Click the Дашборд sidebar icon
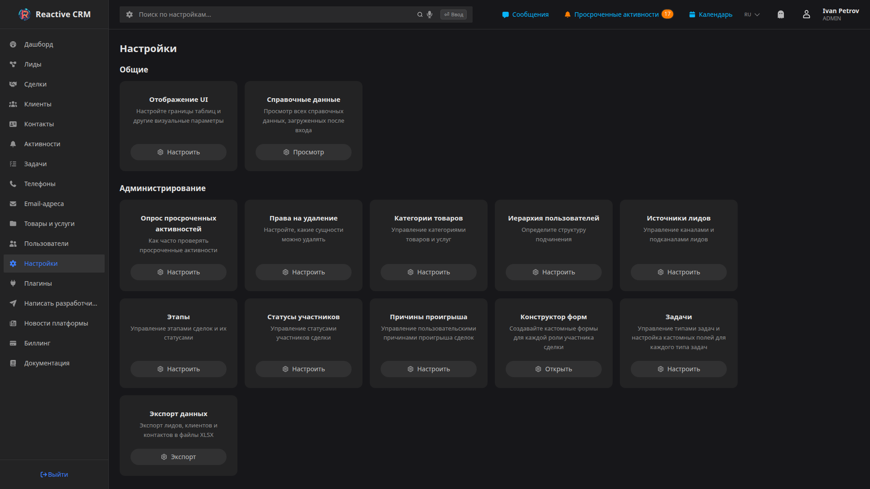 (x=13, y=44)
